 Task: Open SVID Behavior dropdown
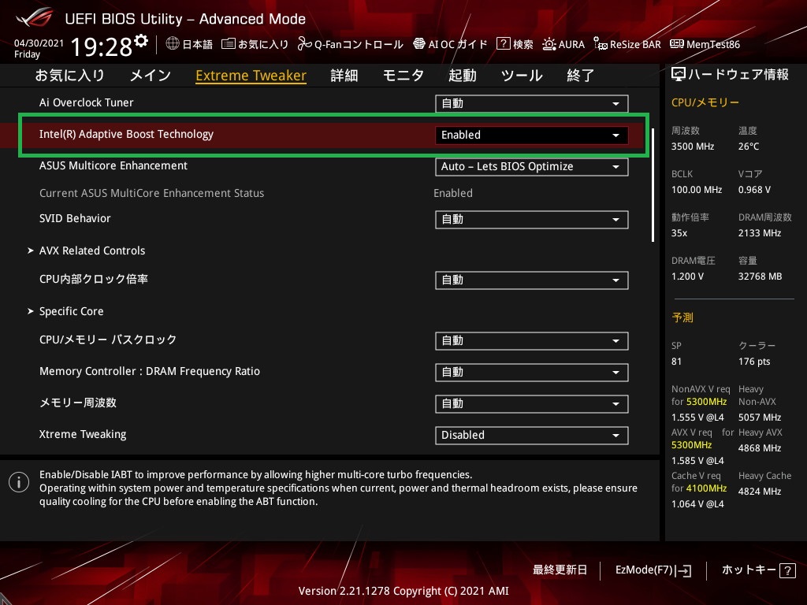pos(532,219)
